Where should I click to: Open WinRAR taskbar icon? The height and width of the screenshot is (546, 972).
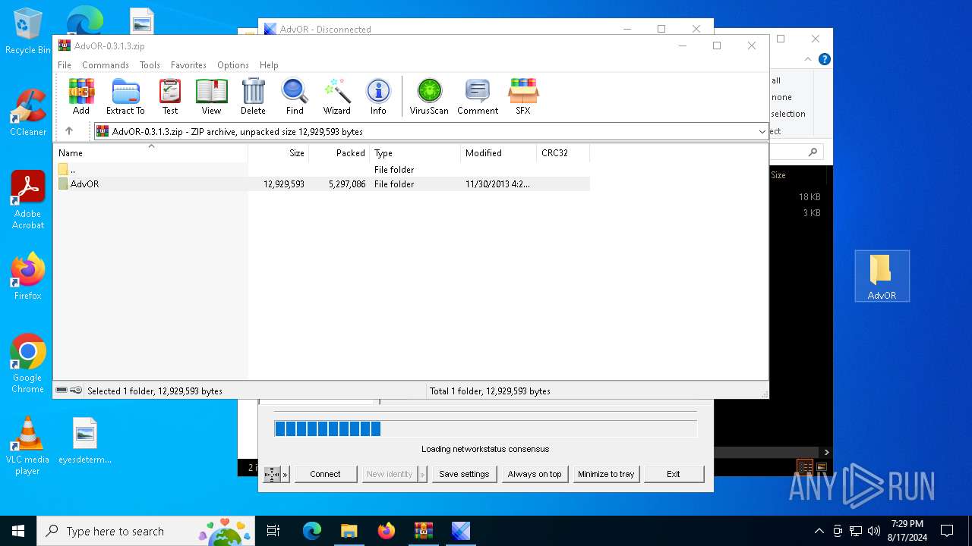click(424, 531)
